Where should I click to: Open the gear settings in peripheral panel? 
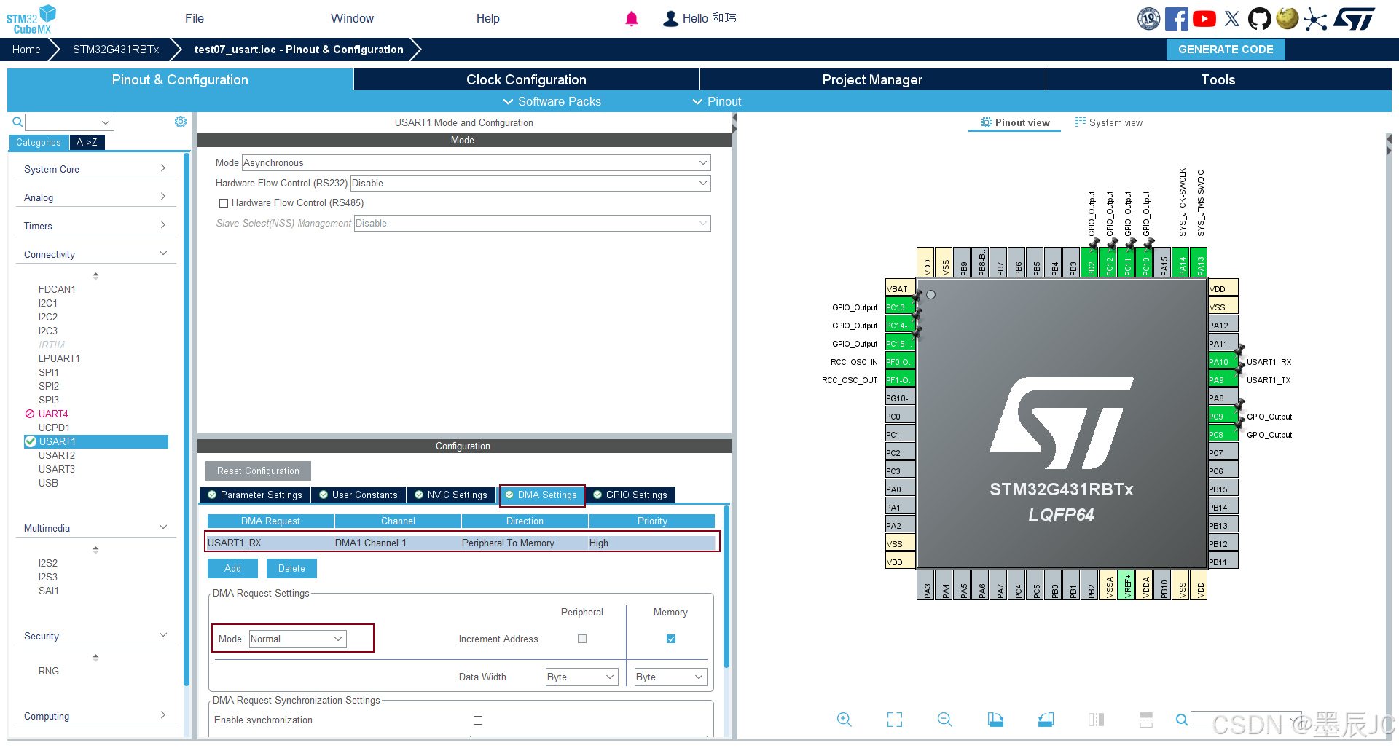tap(181, 122)
